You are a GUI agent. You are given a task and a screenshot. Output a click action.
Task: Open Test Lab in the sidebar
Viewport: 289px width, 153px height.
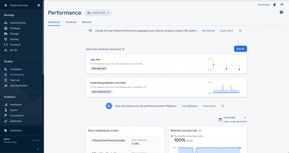tap(15, 80)
